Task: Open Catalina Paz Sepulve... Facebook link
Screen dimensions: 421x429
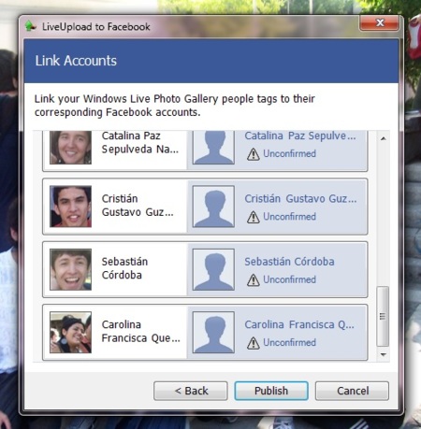Action: pyautogui.click(x=299, y=136)
